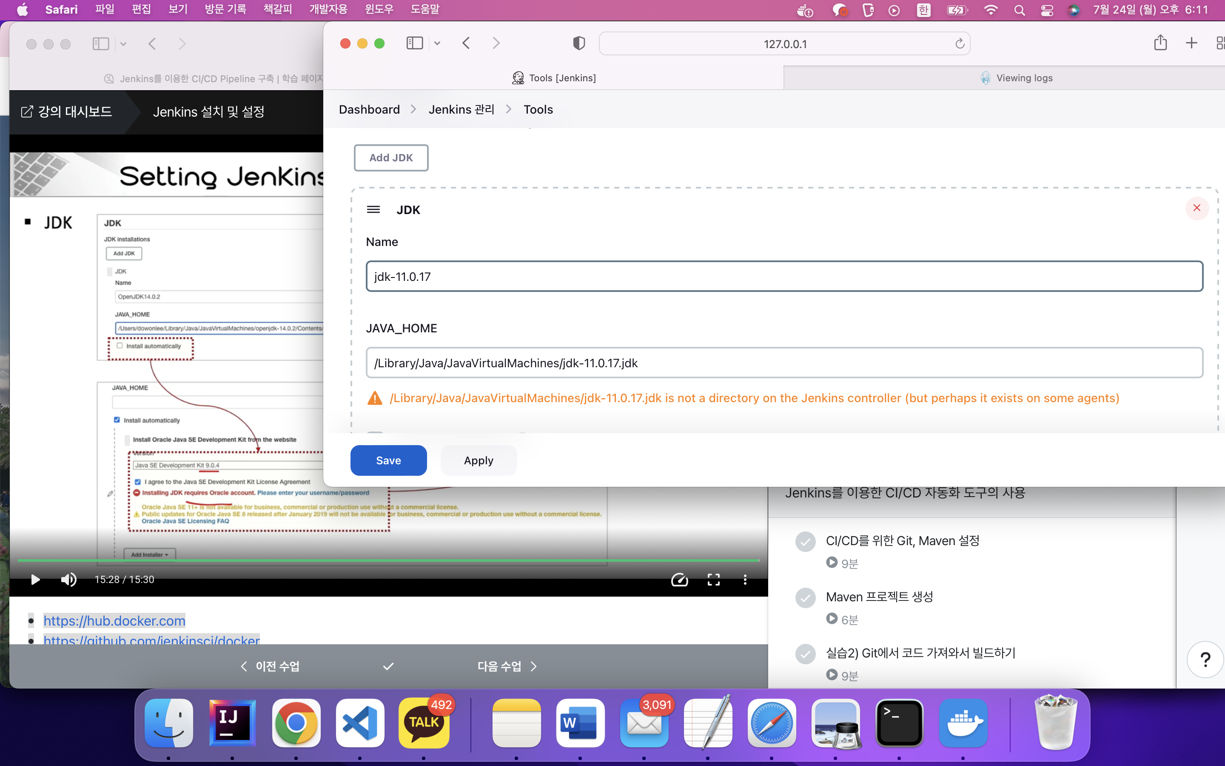
Task: Click the Wi-Fi status icon
Action: point(991,10)
